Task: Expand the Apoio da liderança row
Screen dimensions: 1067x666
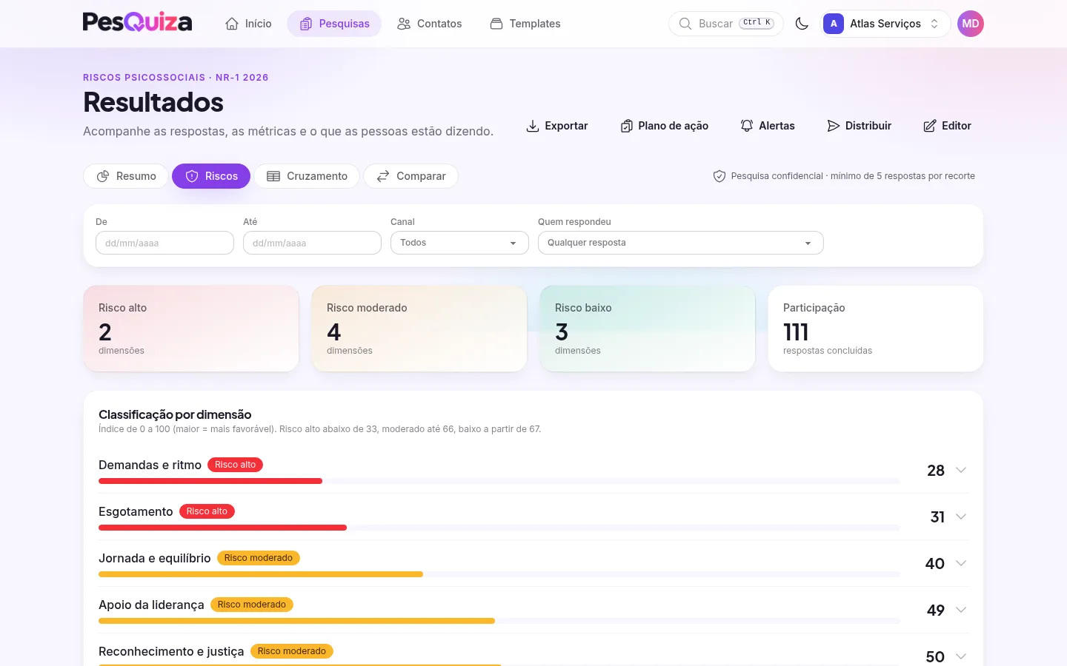Action: point(961,610)
